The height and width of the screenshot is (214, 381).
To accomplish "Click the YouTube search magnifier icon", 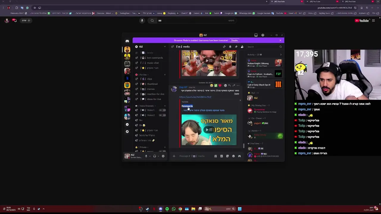I will point(152,21).
